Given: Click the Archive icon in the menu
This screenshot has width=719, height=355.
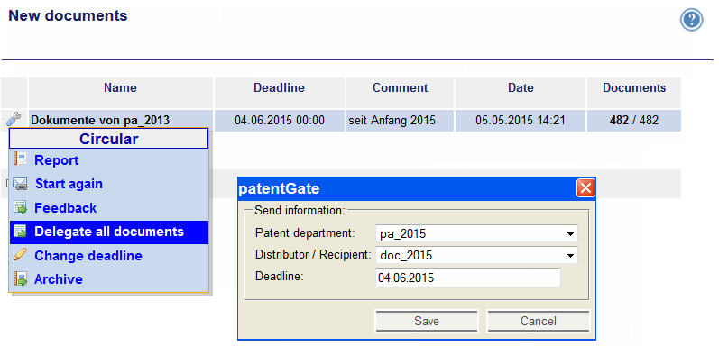Looking at the screenshot, I should [x=20, y=279].
